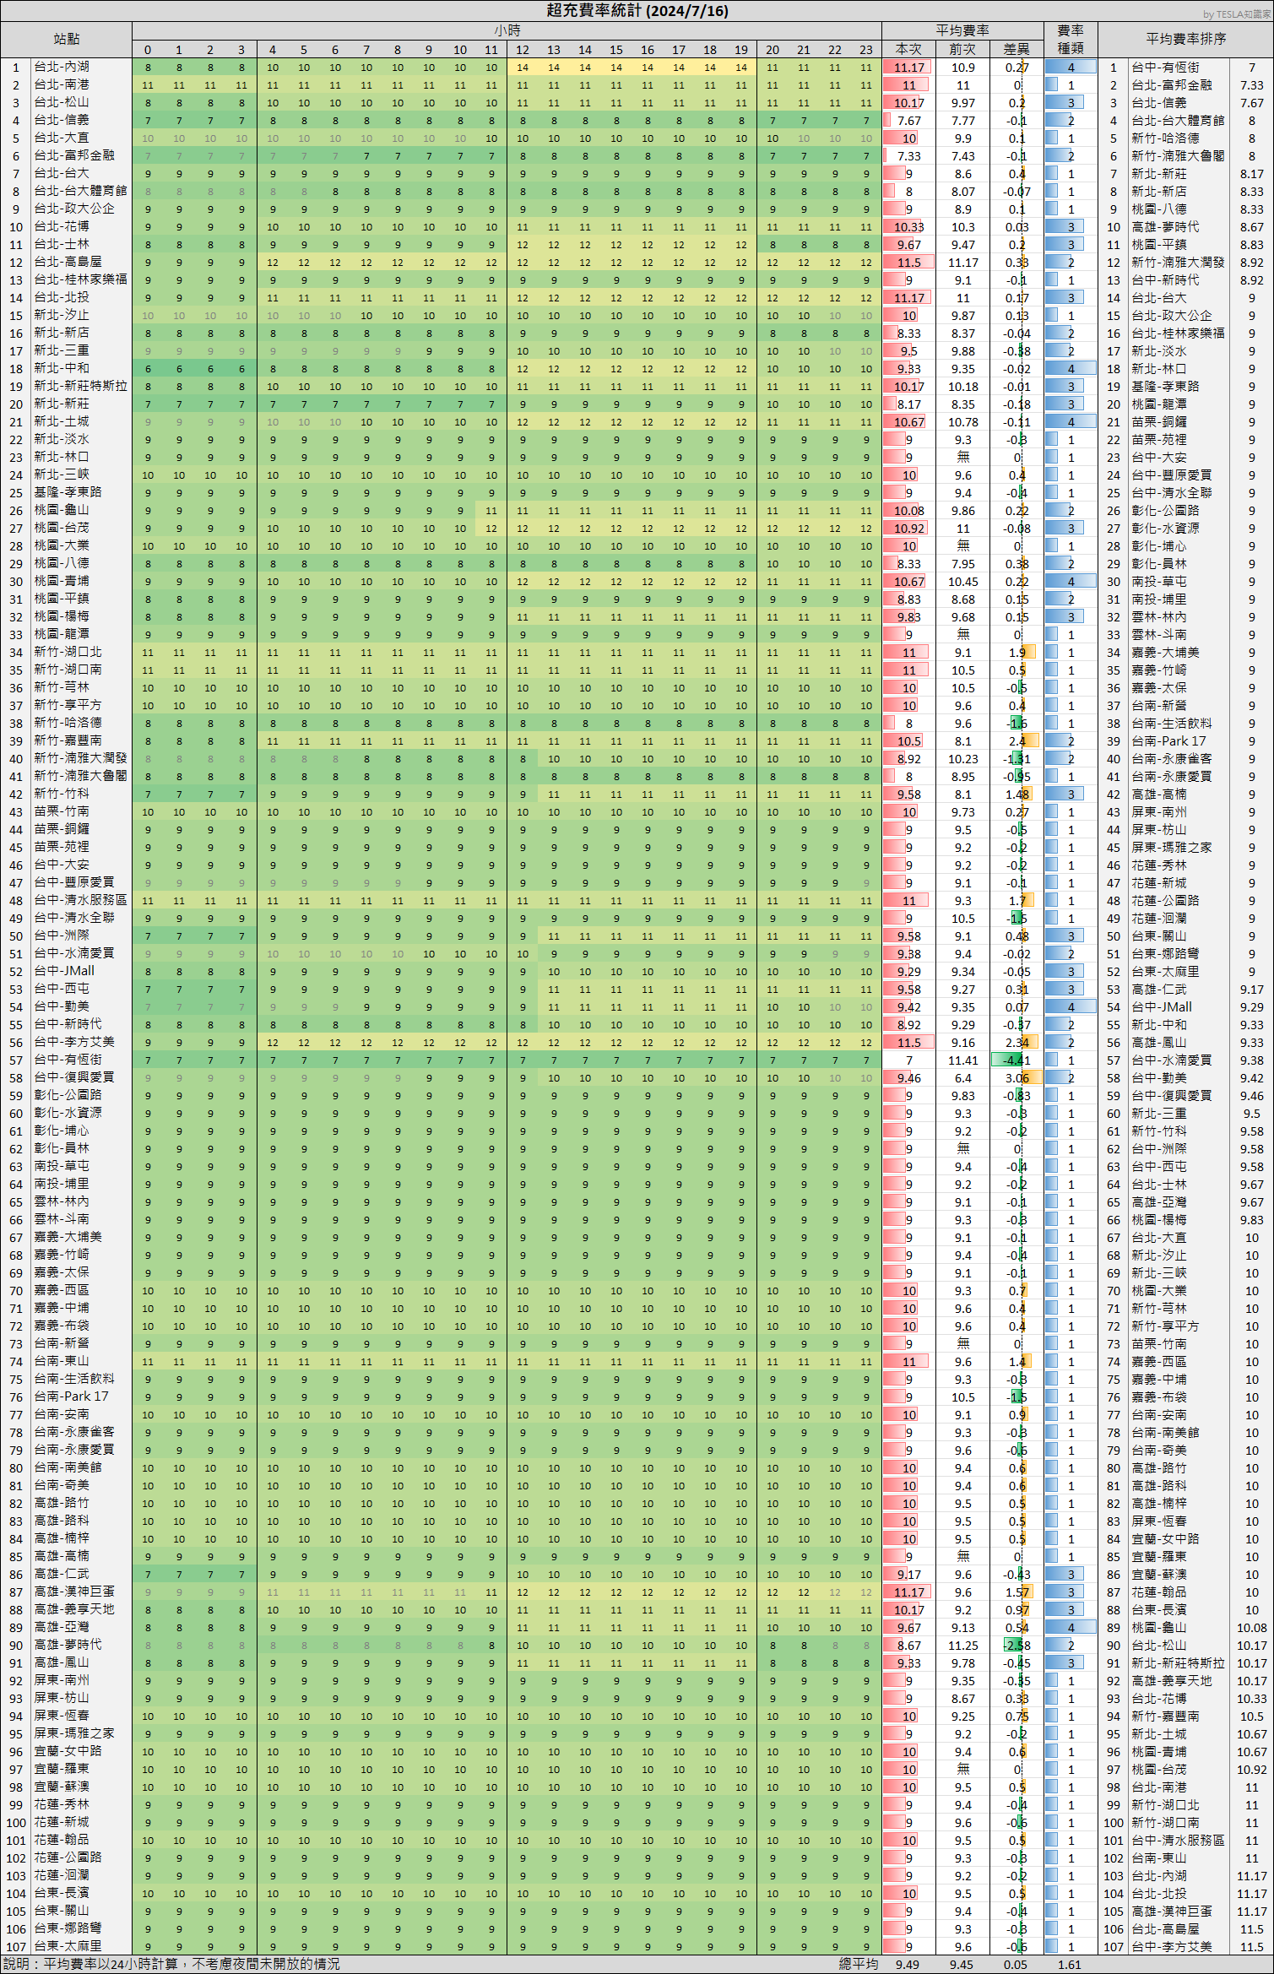Click the title 超充費率統計 (2024/7/16)
The width and height of the screenshot is (1274, 1974).
click(637, 10)
